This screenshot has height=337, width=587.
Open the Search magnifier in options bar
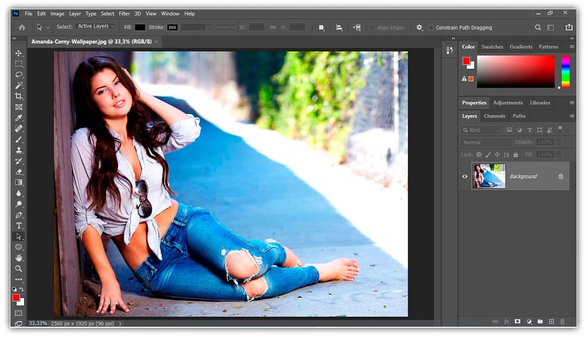pos(538,28)
